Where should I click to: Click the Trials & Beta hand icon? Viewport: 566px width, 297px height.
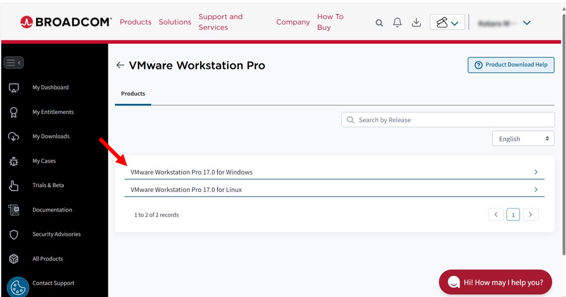click(14, 185)
